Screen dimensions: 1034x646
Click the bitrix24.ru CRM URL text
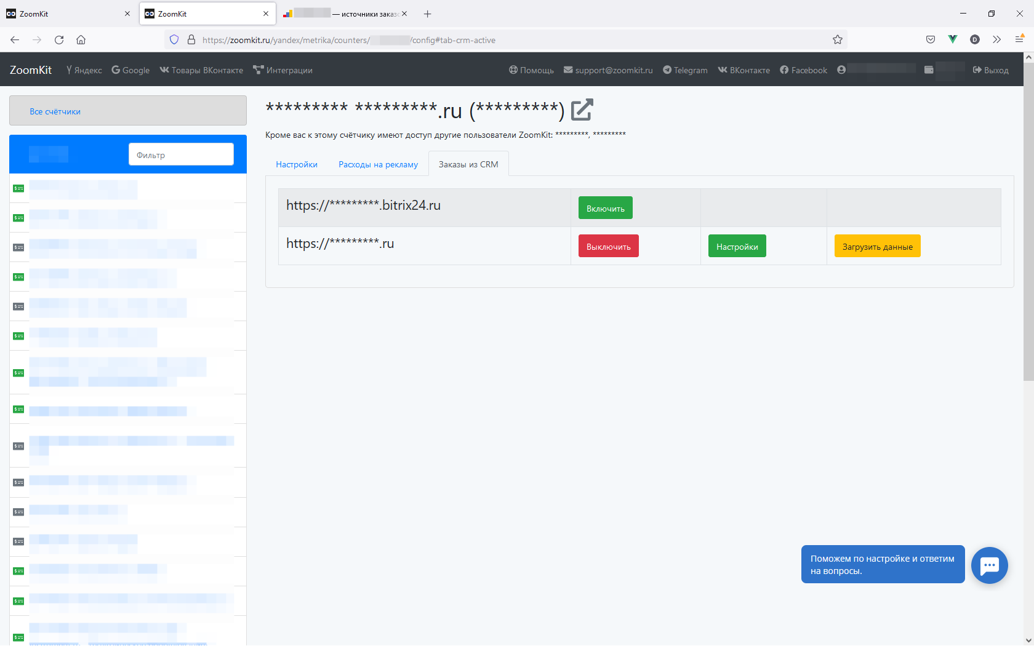click(x=363, y=205)
